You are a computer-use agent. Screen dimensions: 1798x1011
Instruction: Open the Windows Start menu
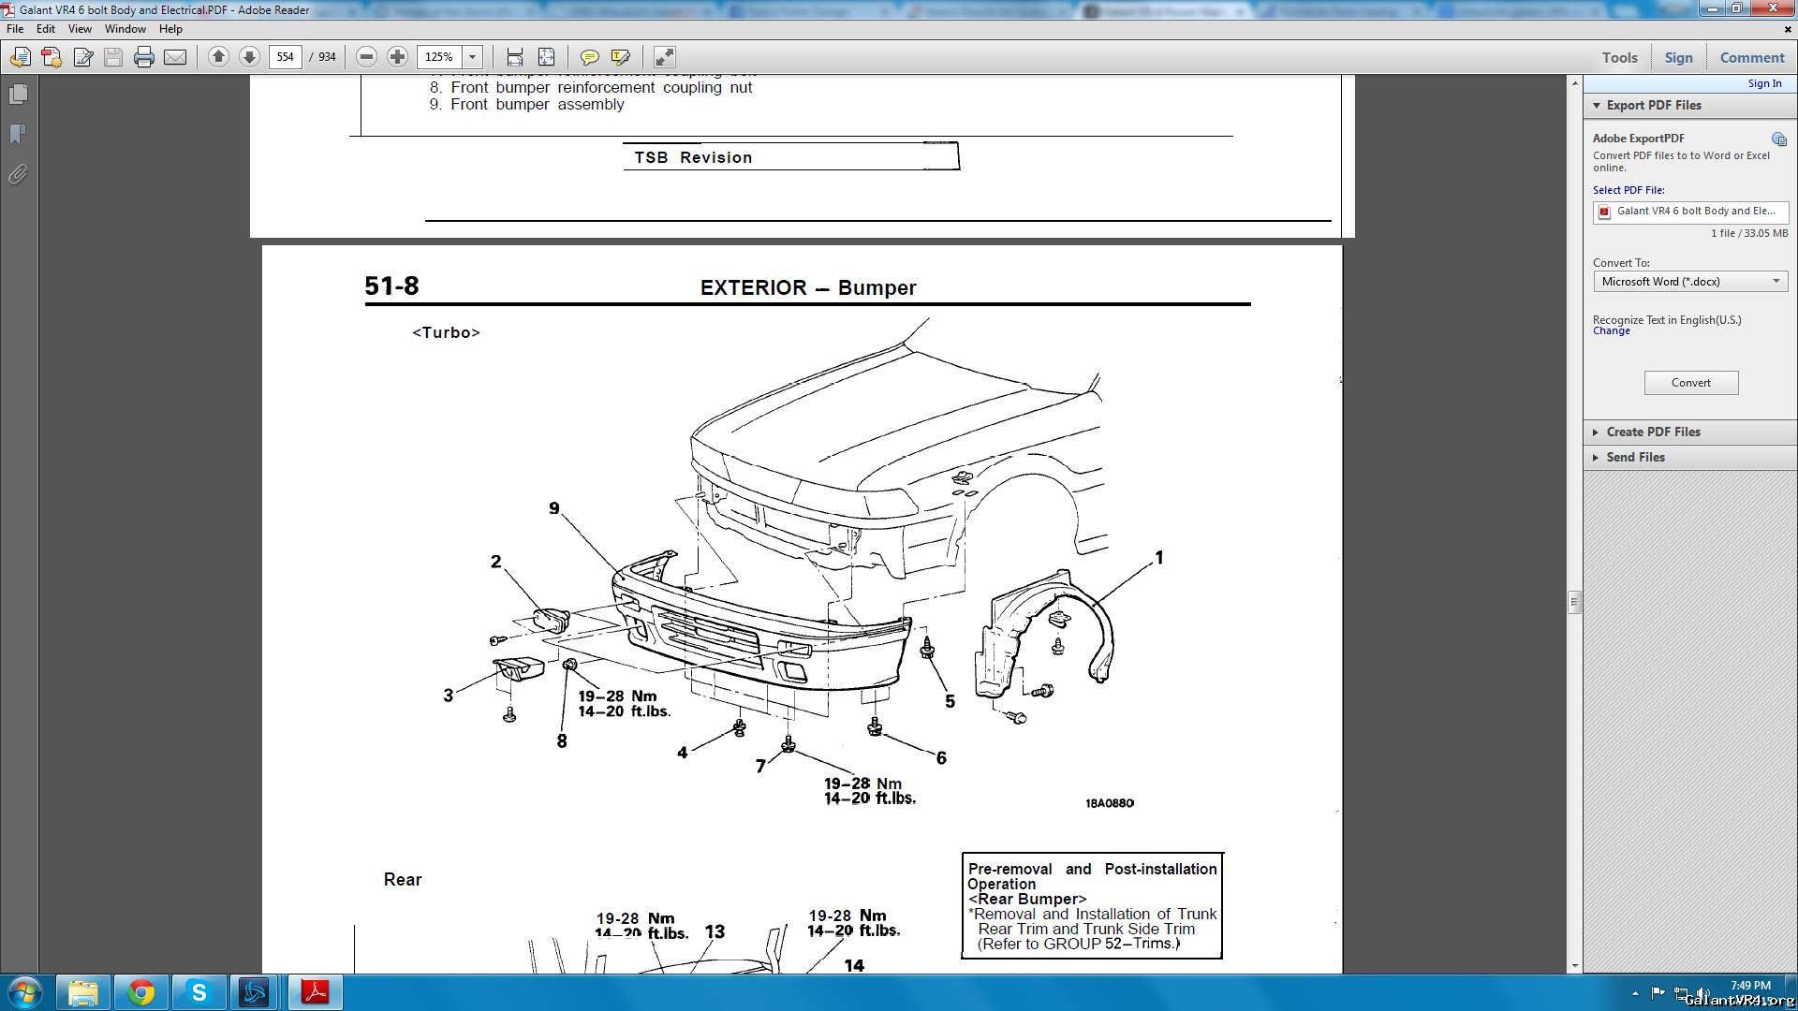[25, 992]
